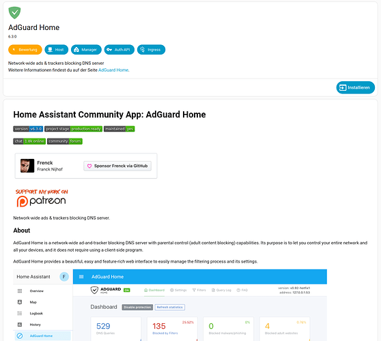Select the Logbook sidebar item in the screenshot
The image size is (381, 341).
(x=43, y=313)
